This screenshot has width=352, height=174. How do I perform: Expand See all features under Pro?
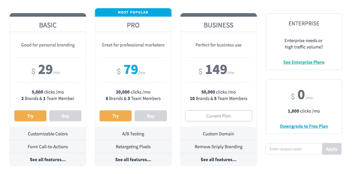(133, 159)
